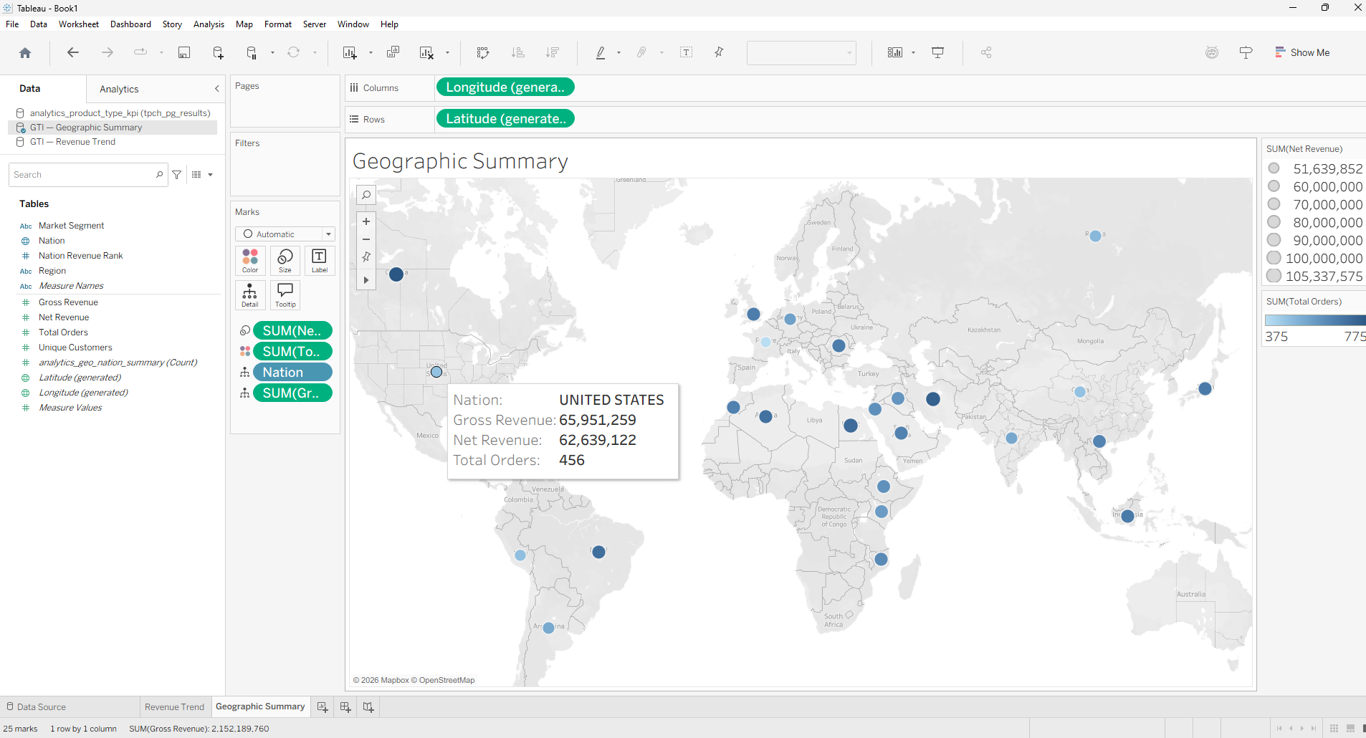
Task: Click the 51,639,852 size legend circle
Action: pyautogui.click(x=1274, y=168)
